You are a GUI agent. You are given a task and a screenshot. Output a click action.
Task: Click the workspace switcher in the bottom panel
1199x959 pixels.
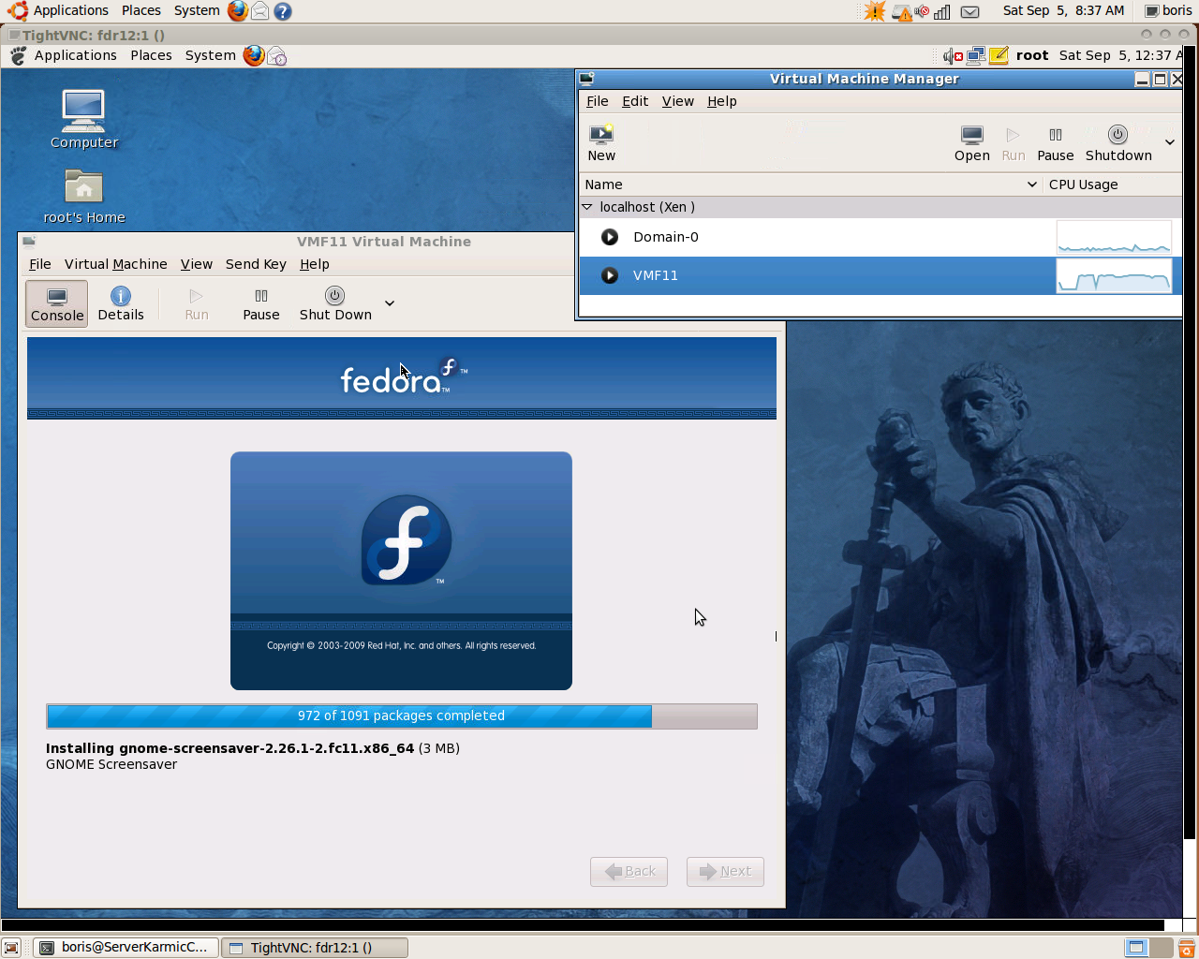point(1147,948)
